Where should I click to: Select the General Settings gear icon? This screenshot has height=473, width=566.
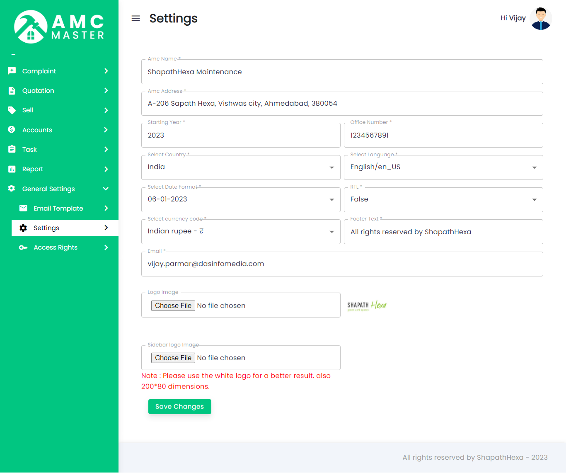(x=12, y=189)
